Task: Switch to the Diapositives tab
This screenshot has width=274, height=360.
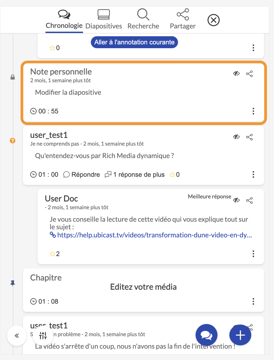Action: coord(104,19)
